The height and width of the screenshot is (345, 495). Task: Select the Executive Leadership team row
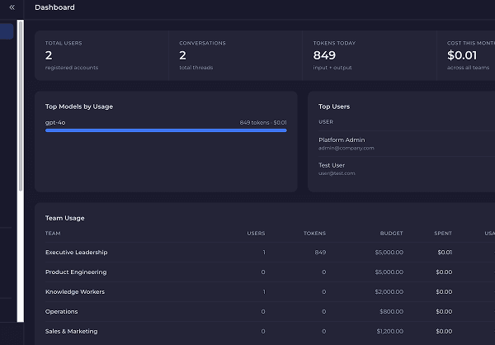tap(270, 252)
